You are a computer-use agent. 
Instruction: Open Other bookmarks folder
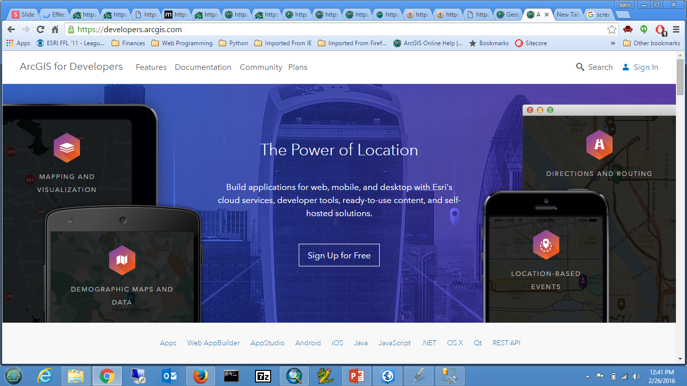(651, 43)
